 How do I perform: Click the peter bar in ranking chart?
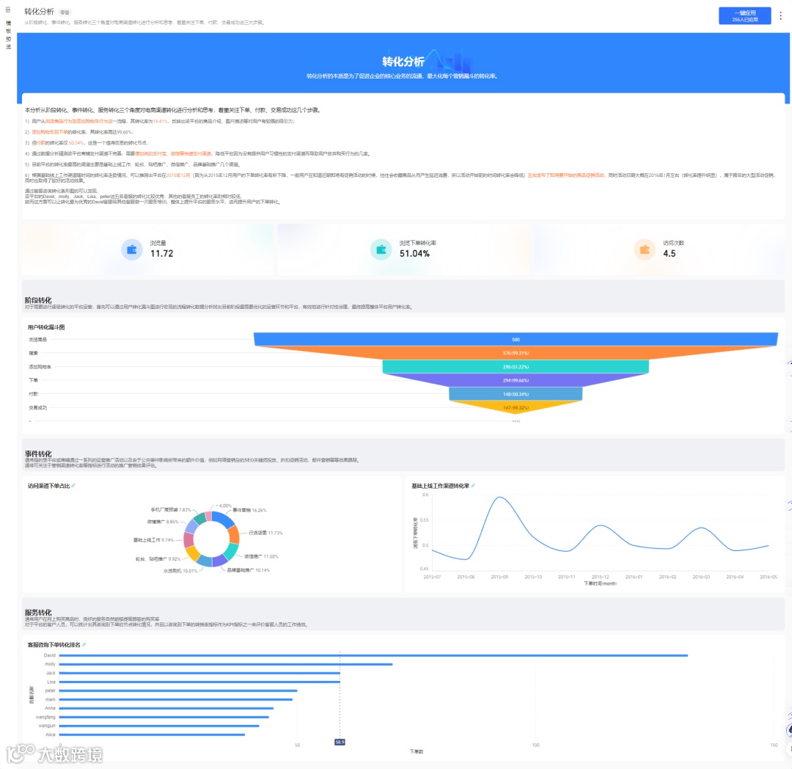178,690
